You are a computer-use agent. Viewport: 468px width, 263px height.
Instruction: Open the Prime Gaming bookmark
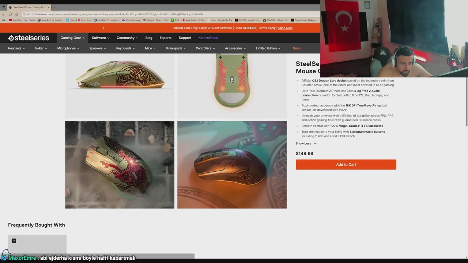click(x=131, y=20)
